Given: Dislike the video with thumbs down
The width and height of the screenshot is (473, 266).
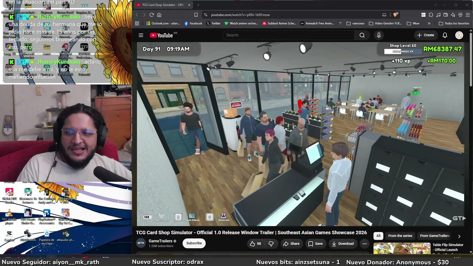Looking at the screenshot, I should coord(271,243).
